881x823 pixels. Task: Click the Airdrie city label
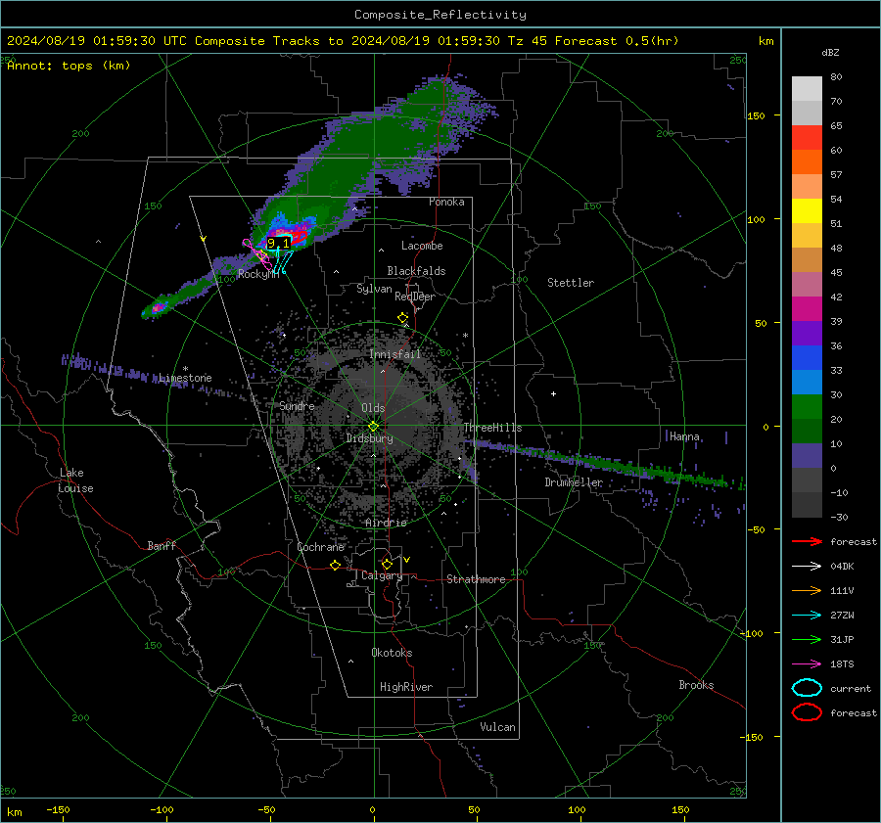coord(386,523)
